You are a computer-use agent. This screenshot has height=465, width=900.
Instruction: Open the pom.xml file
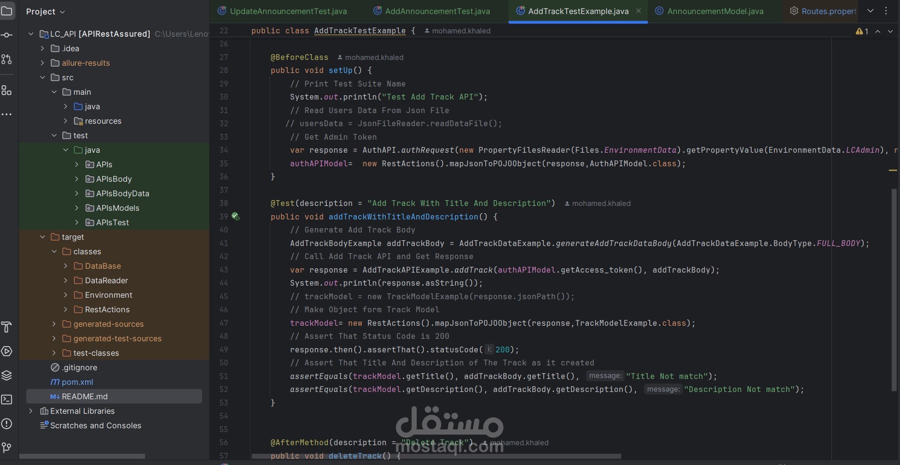(72, 382)
